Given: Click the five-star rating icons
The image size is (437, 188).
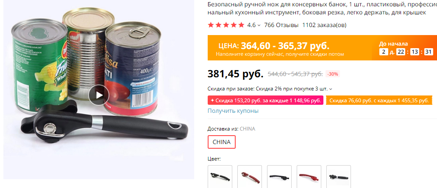Looking at the screenshot, I should point(226,25).
